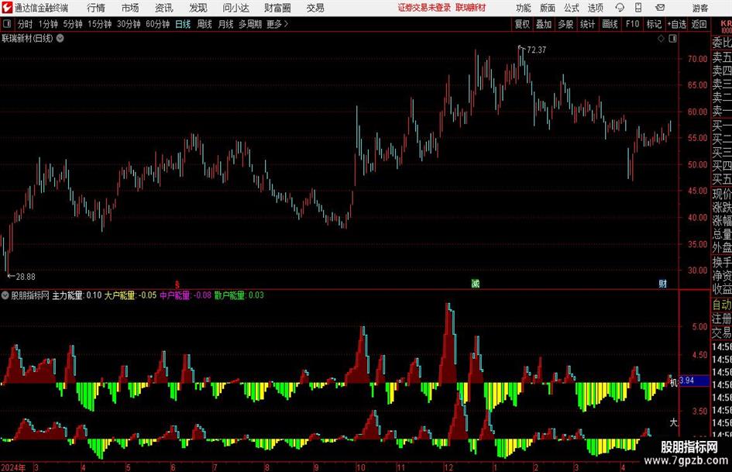Click the 叠加 overlay button
The image size is (732, 472).
tap(544, 24)
